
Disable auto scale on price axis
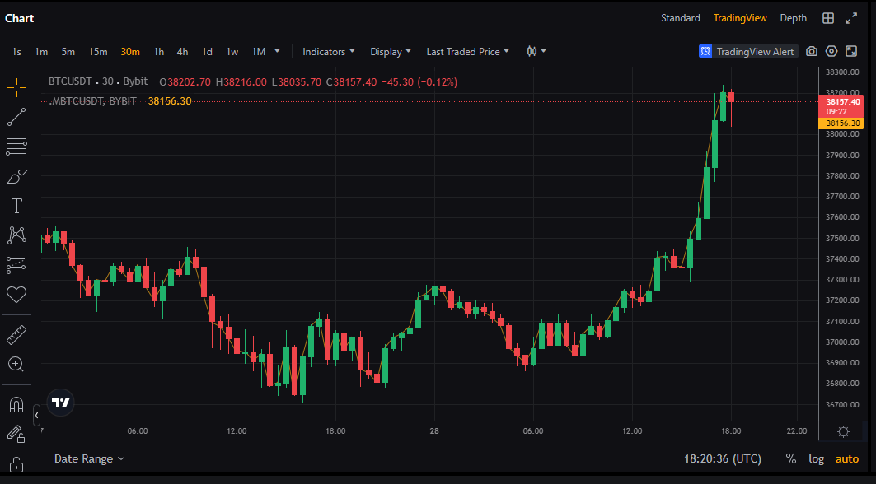[847, 458]
